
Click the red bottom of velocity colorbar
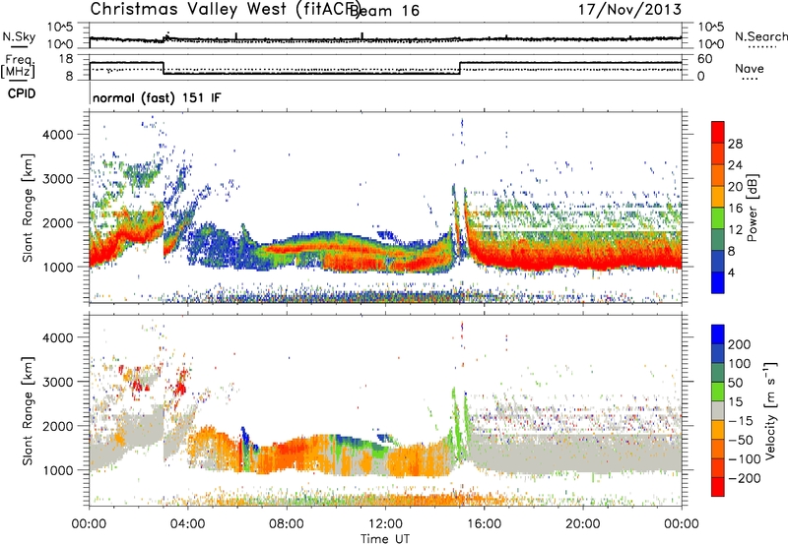tap(718, 487)
